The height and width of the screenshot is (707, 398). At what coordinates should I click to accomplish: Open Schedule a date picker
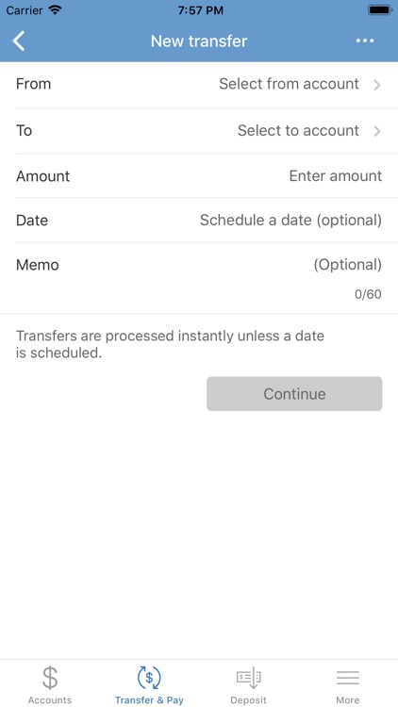(290, 220)
